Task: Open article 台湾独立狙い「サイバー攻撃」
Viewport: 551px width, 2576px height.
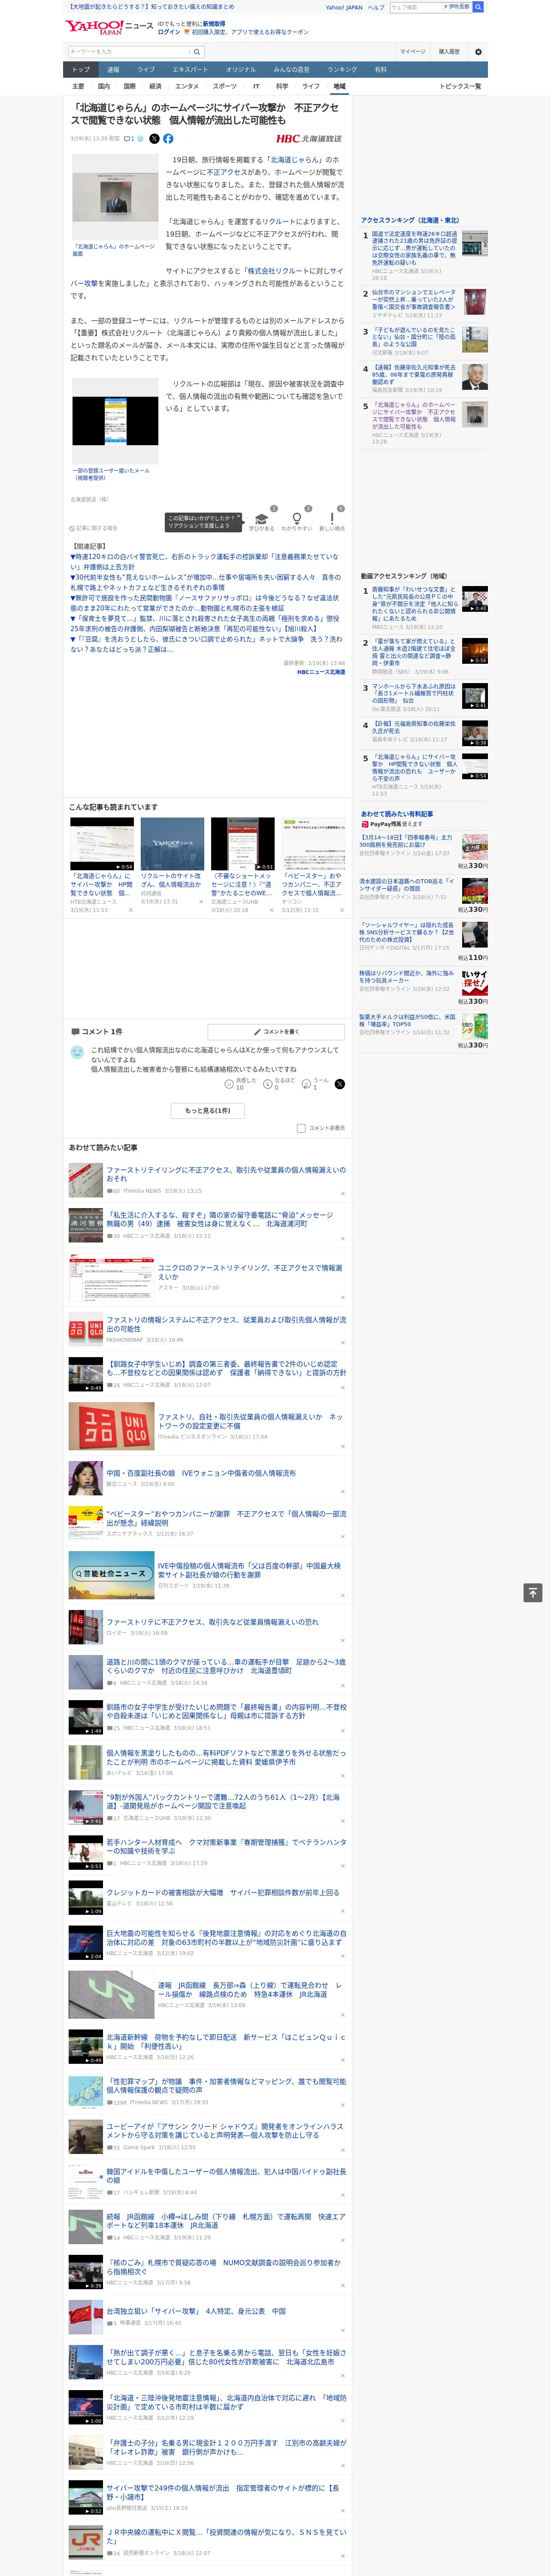Action: 196,2311
